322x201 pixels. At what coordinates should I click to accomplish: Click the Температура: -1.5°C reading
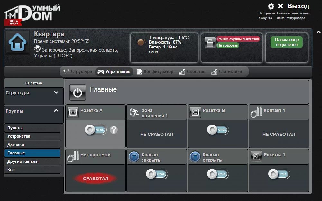click(169, 37)
